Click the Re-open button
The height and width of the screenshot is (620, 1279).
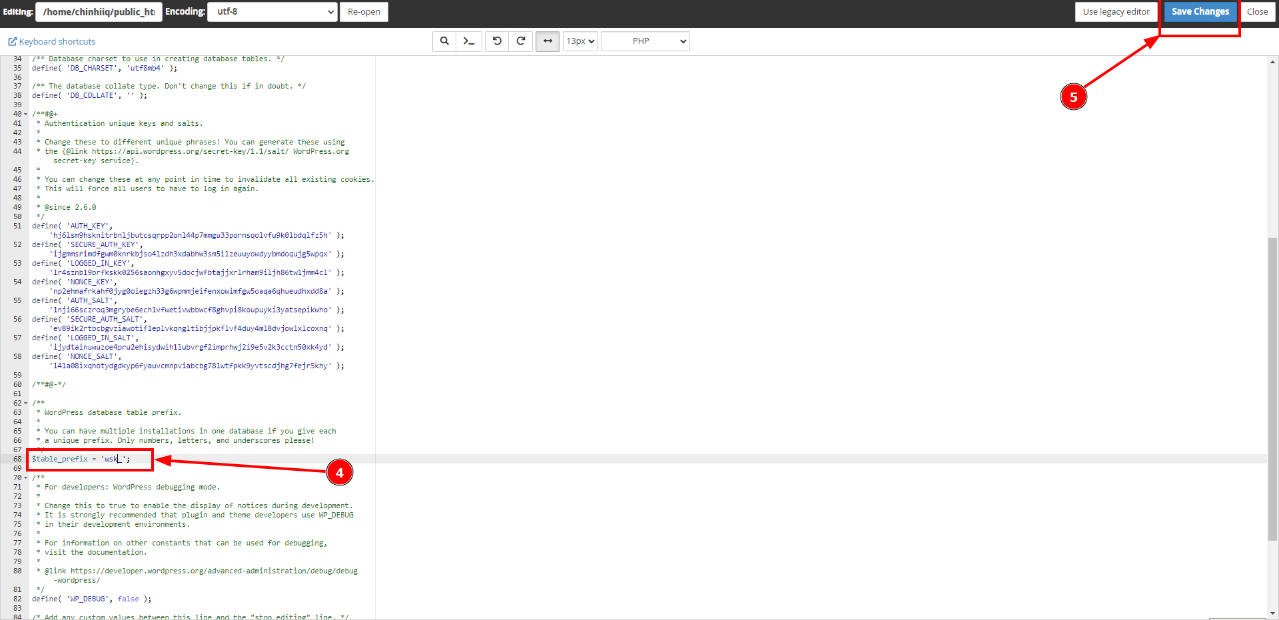364,12
